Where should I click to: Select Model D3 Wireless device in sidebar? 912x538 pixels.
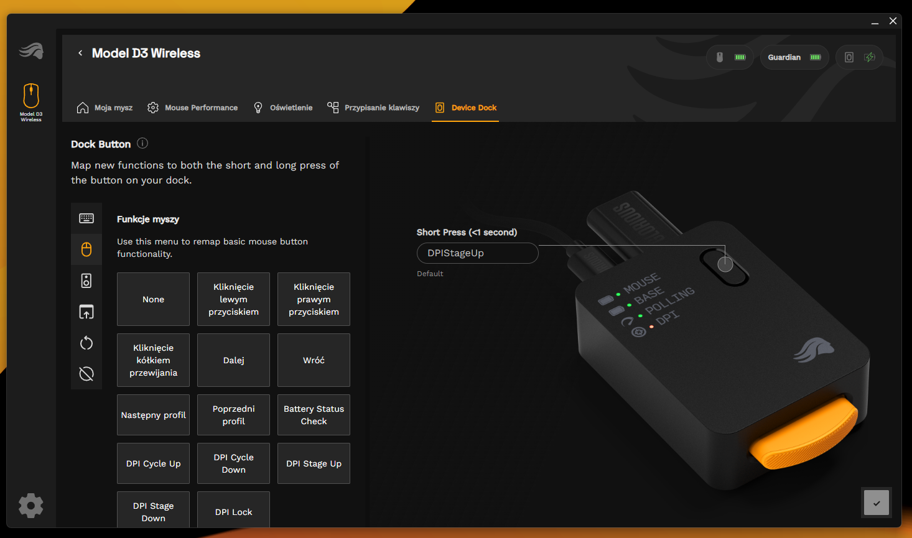pos(31,103)
